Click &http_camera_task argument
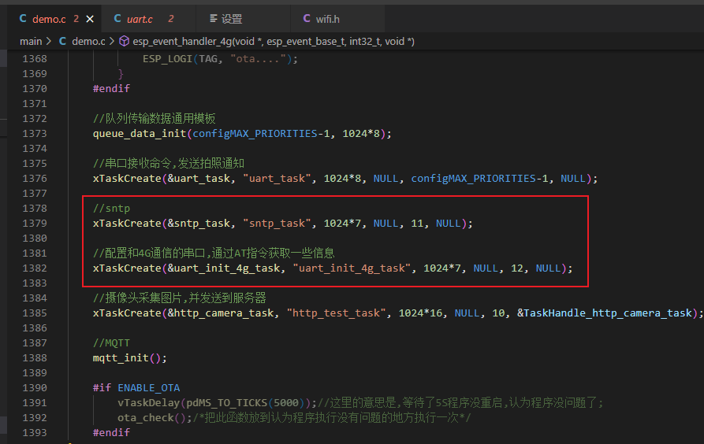The height and width of the screenshot is (444, 704). (x=221, y=313)
